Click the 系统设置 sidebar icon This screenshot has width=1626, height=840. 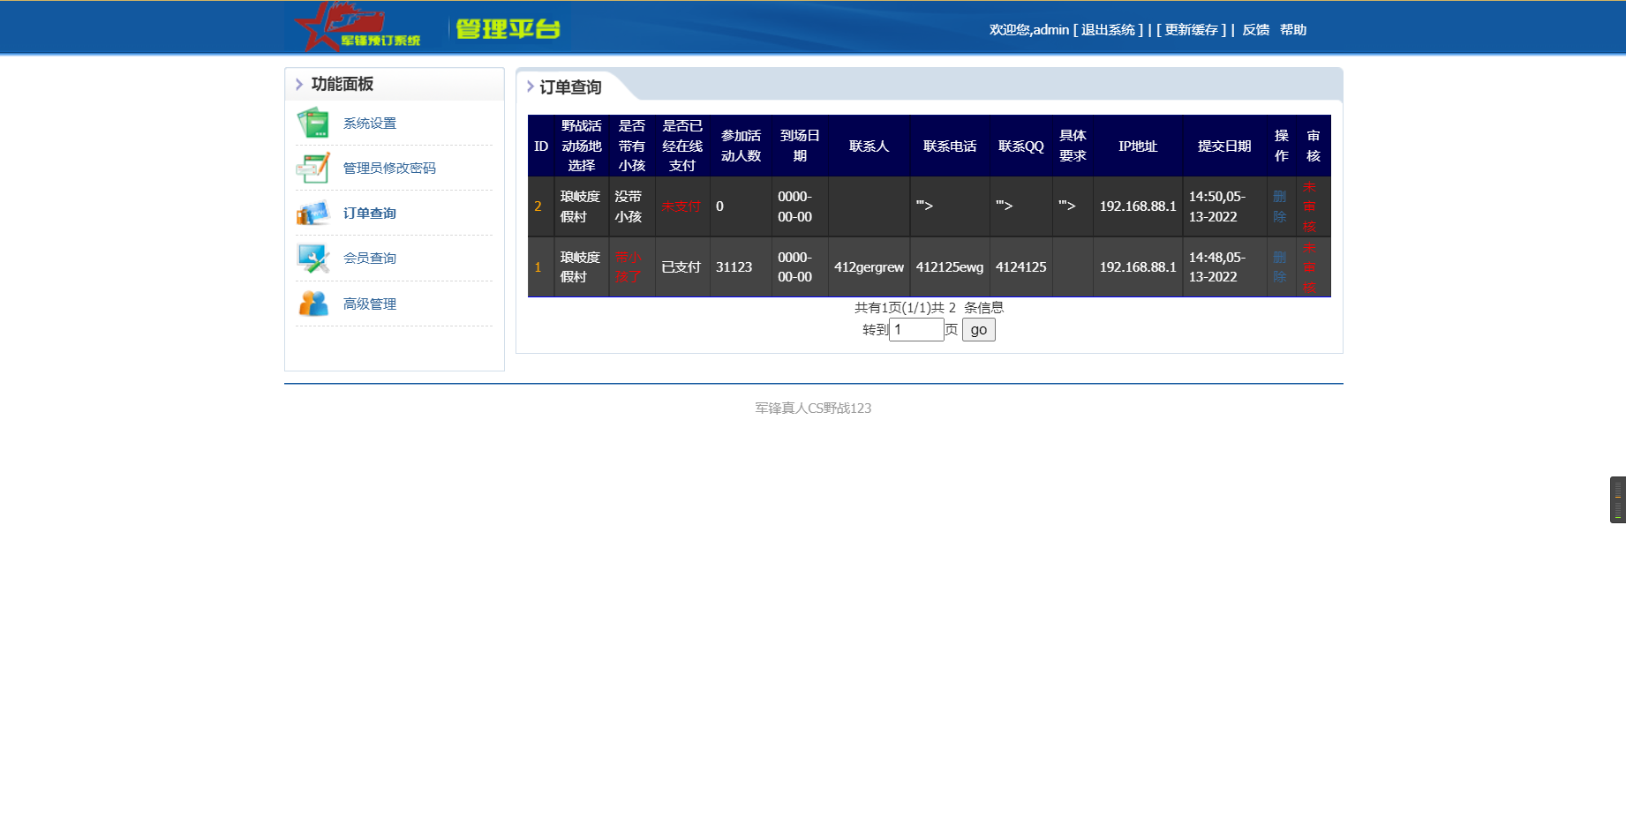pos(313,123)
